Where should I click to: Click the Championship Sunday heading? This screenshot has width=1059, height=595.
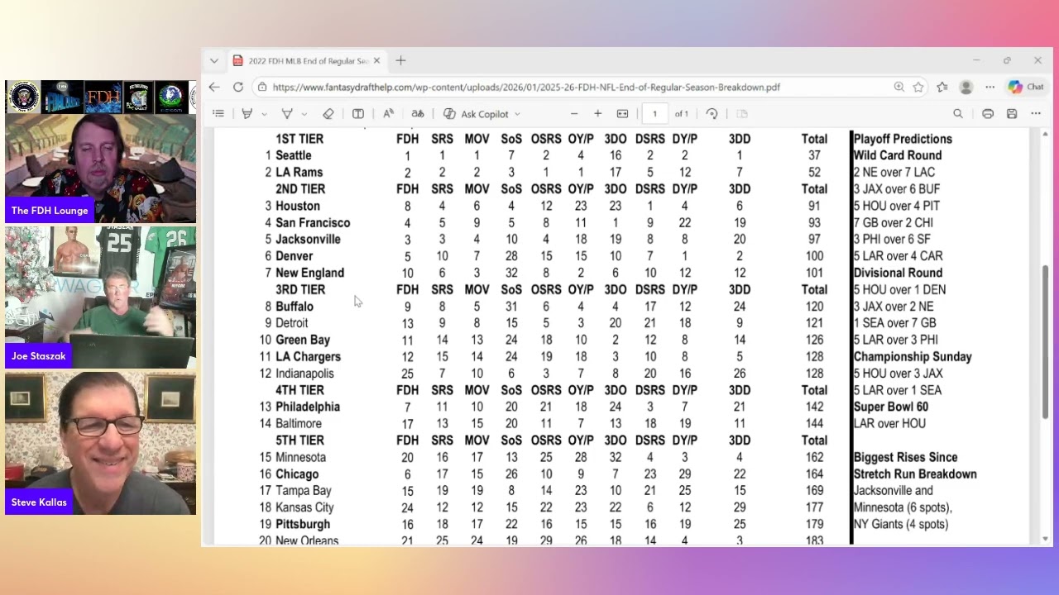coord(913,356)
